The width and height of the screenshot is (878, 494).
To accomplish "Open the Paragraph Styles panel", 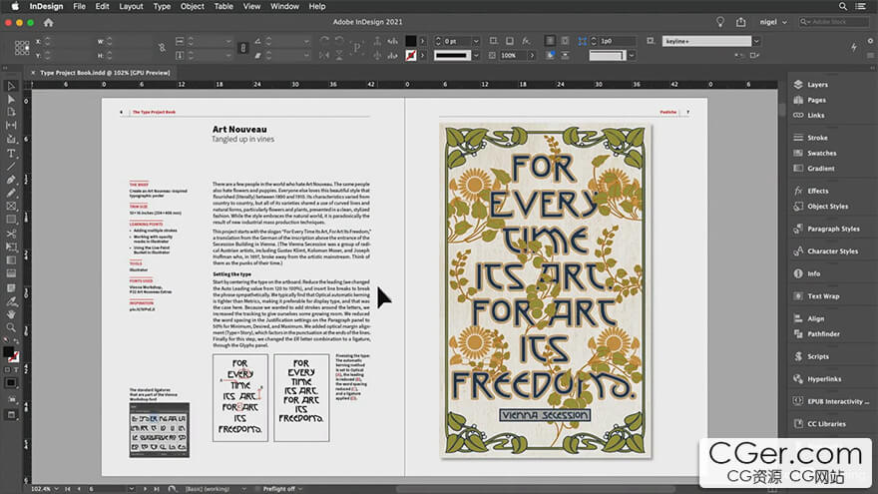I will (833, 229).
